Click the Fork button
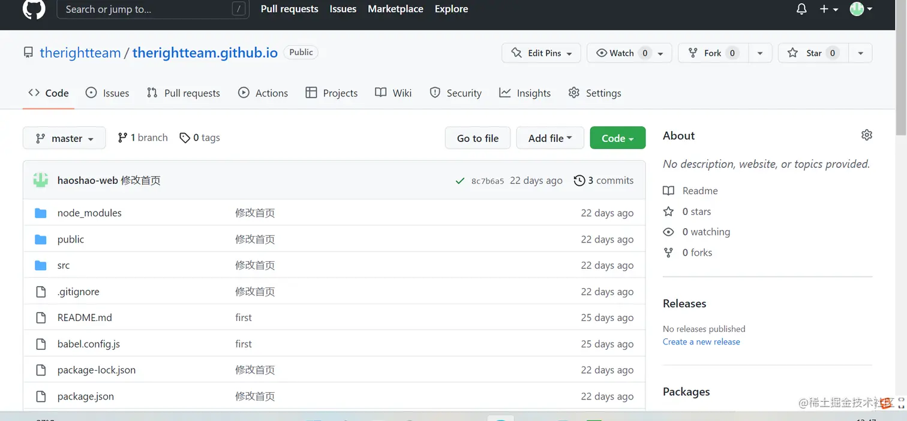 [713, 53]
